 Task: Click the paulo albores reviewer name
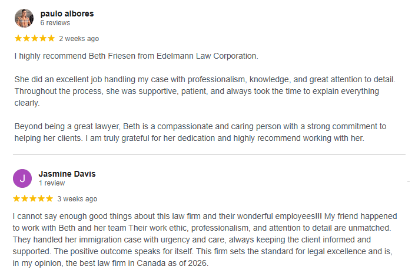(x=67, y=14)
